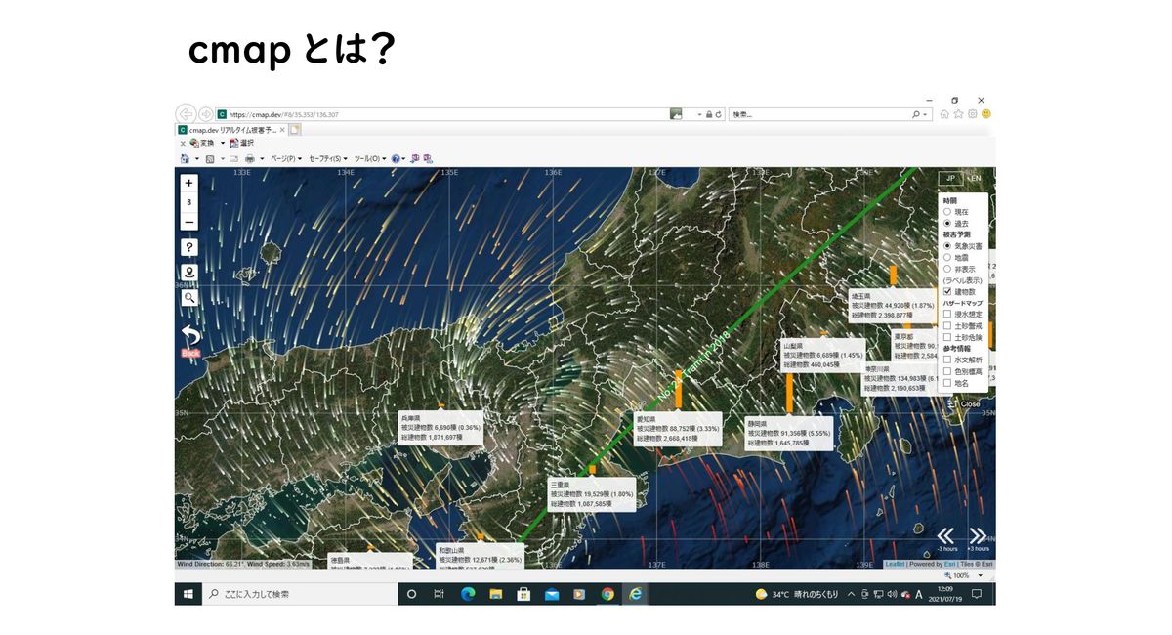Locate current position with map pin icon

(189, 273)
